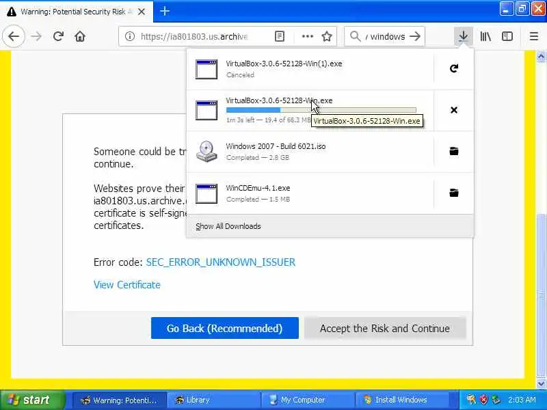Go back to the previous page
The width and height of the screenshot is (547, 410).
[x=14, y=36]
